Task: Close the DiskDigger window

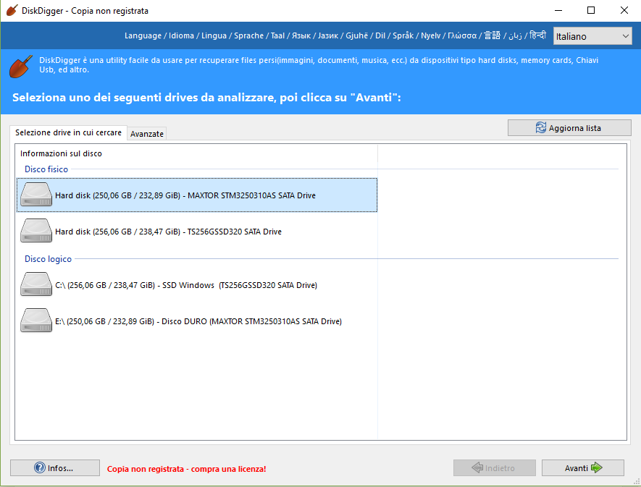Action: pos(624,10)
